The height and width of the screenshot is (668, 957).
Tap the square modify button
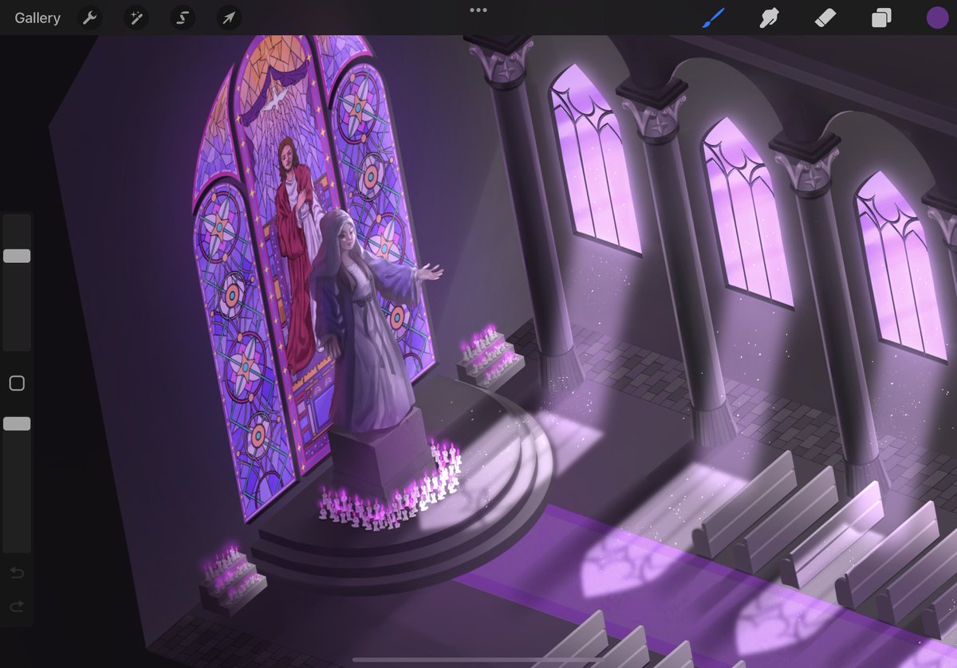17,383
